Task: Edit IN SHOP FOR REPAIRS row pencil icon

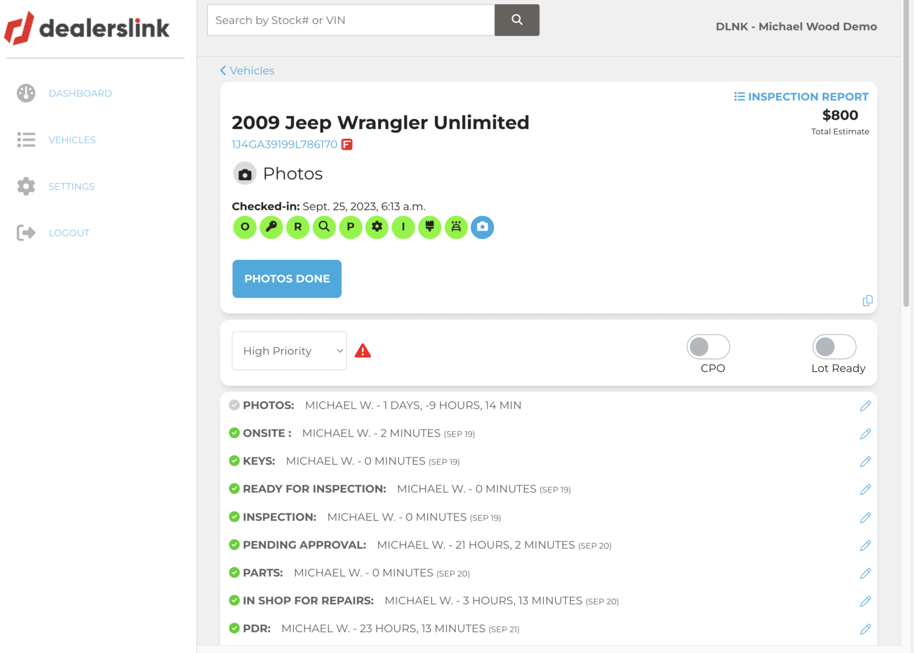Action: pyautogui.click(x=865, y=601)
